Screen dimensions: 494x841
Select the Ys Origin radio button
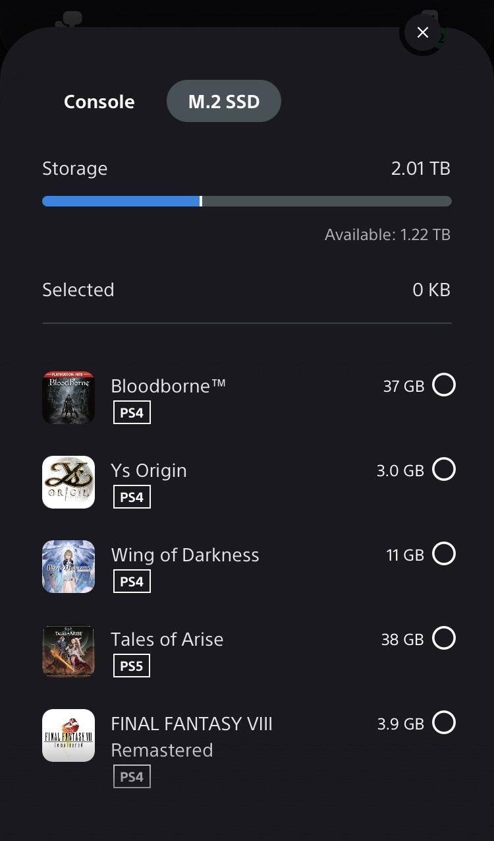coord(444,469)
